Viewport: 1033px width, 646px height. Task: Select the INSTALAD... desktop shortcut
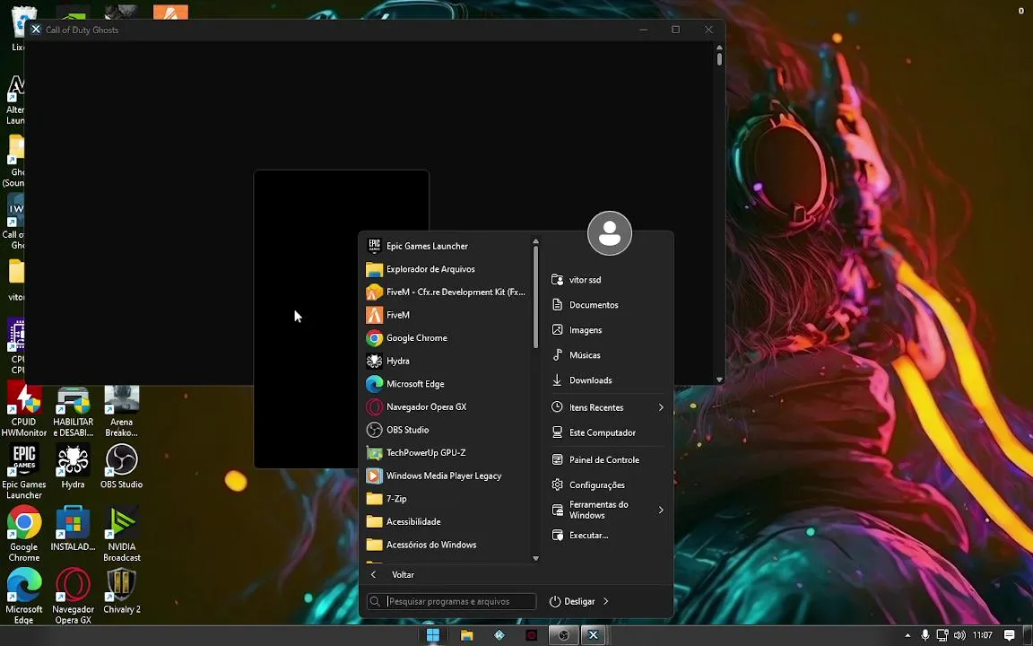pos(74,528)
